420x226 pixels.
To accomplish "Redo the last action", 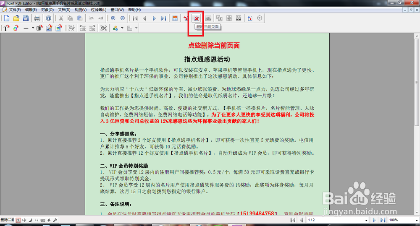I will pos(101,18).
